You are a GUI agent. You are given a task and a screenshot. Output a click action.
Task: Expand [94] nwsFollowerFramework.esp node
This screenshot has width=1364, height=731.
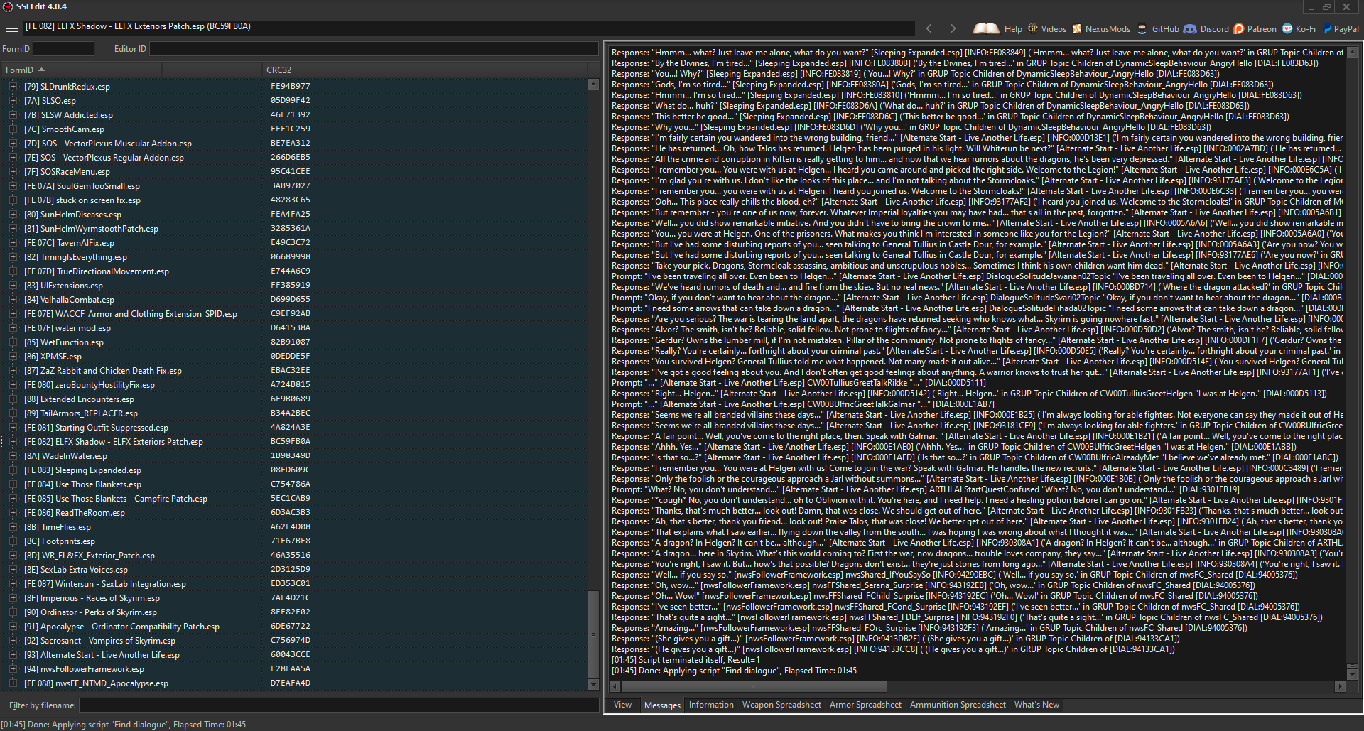[x=13, y=669]
